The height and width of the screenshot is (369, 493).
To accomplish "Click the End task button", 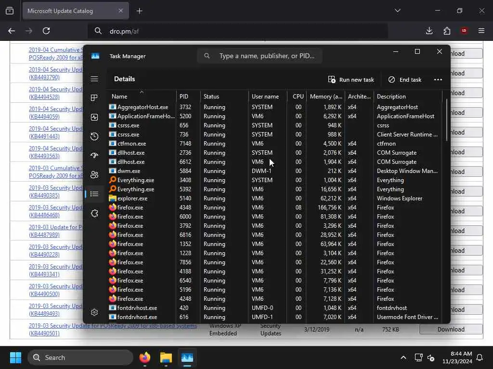I will (x=404, y=80).
